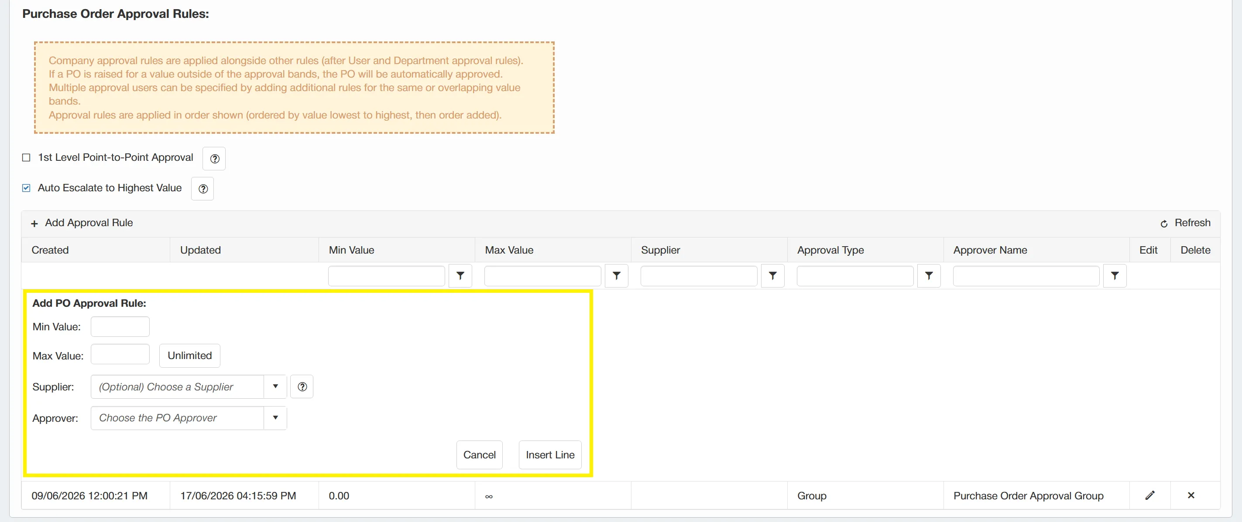
Task: Sort by the Approver Name column header
Action: (990, 250)
